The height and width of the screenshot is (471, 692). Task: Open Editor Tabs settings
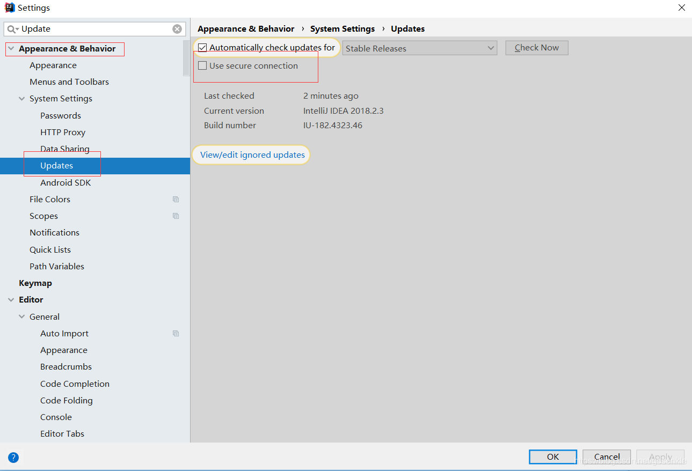point(62,434)
